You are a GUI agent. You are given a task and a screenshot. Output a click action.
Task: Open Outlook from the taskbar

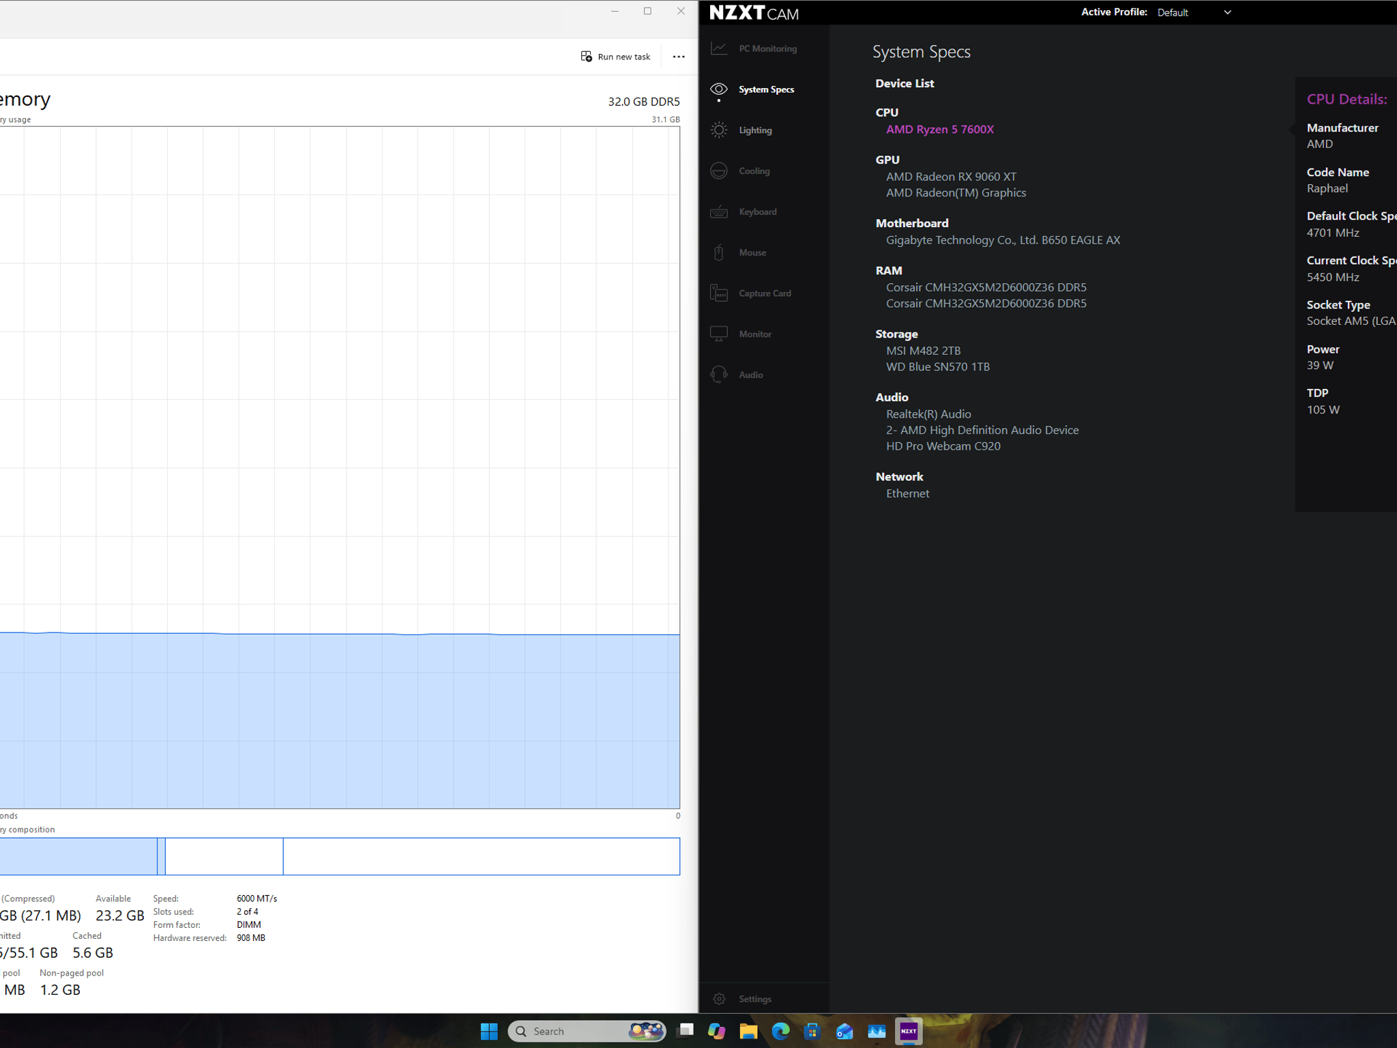point(844,1031)
